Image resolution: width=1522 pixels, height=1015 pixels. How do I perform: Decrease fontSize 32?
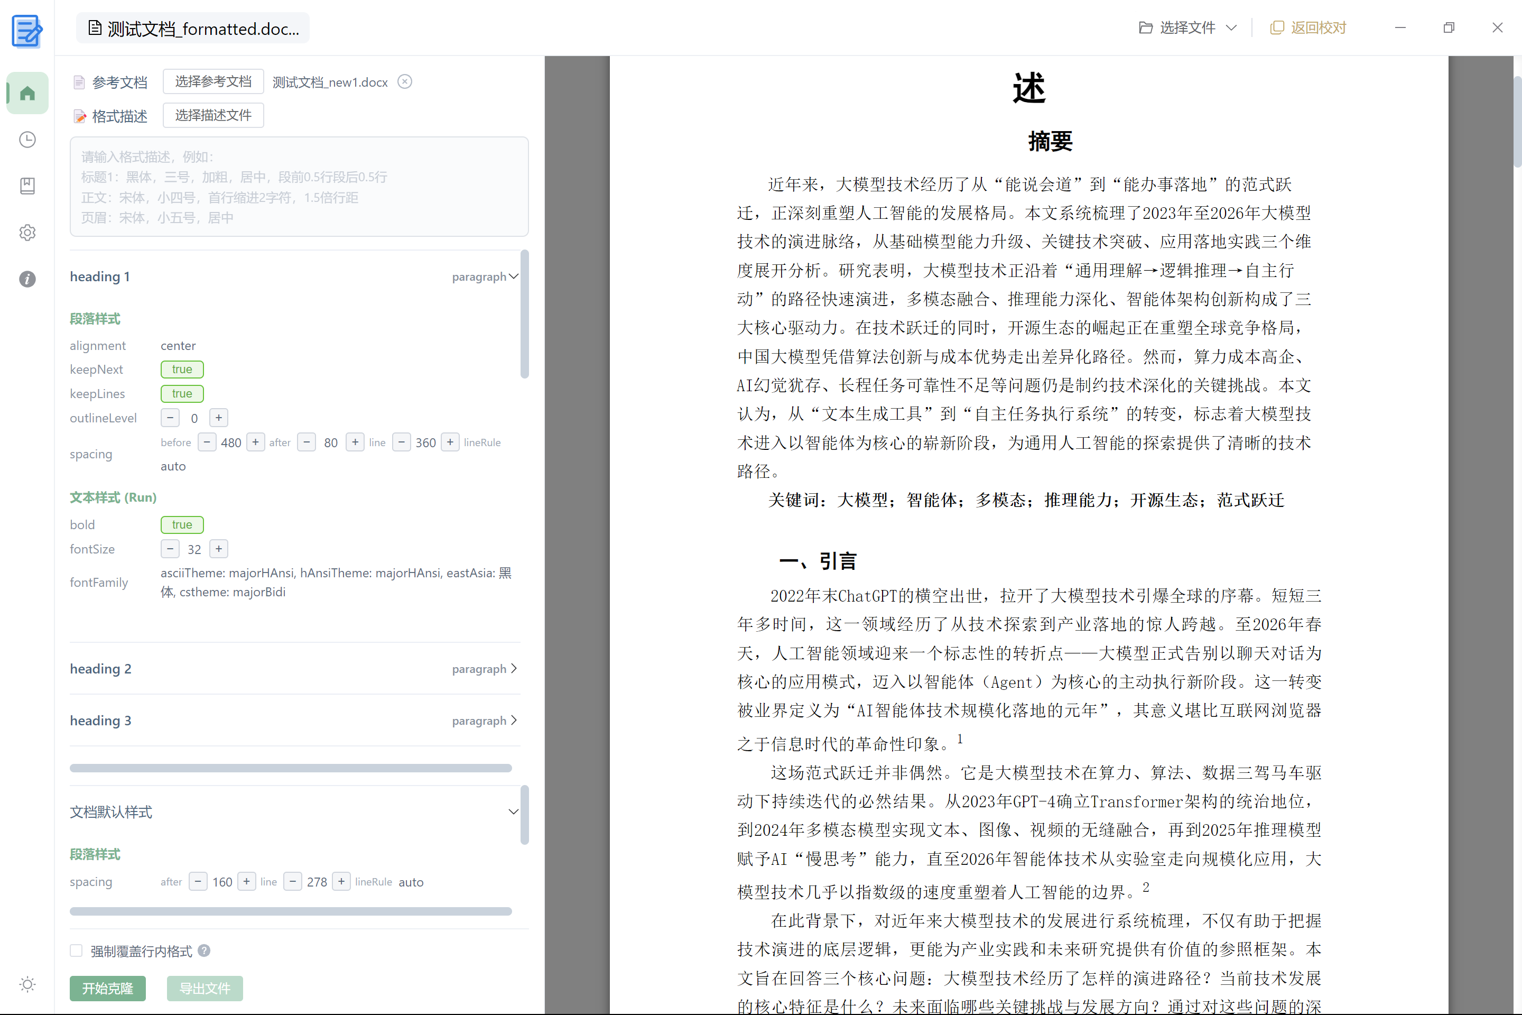tap(170, 549)
